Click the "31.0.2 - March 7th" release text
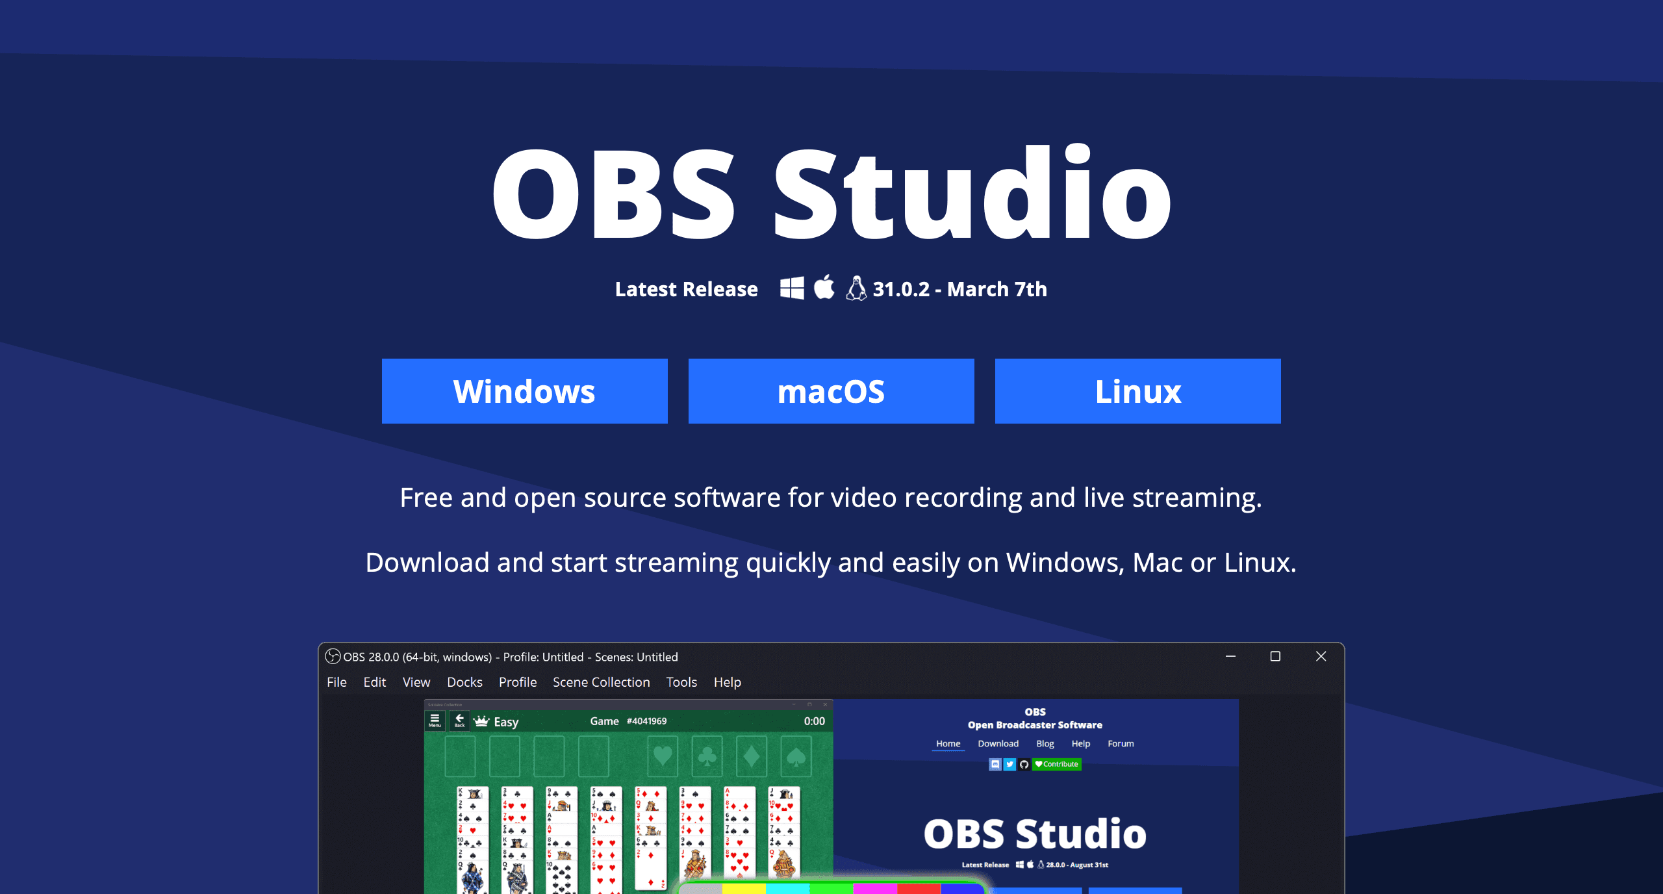The image size is (1663, 894). tap(959, 289)
